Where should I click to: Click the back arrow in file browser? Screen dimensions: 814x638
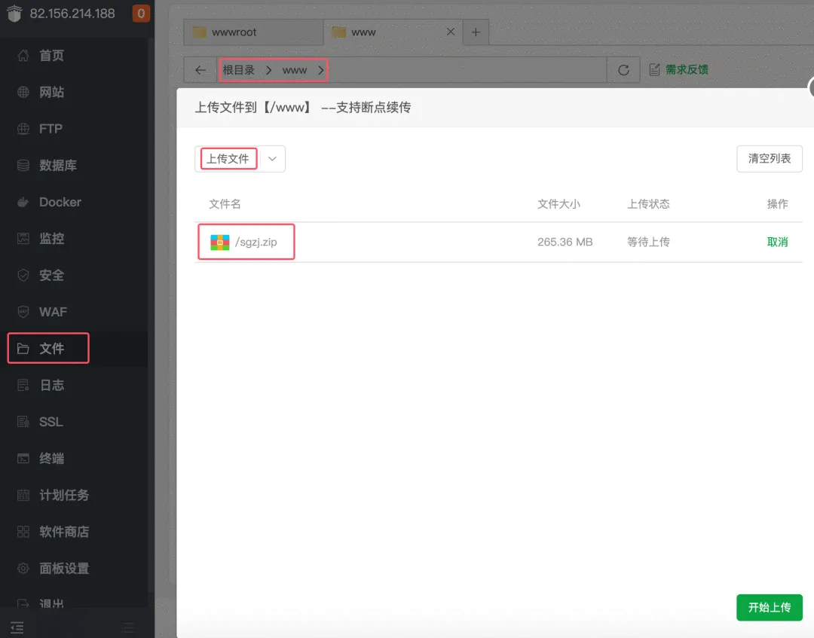pos(200,70)
